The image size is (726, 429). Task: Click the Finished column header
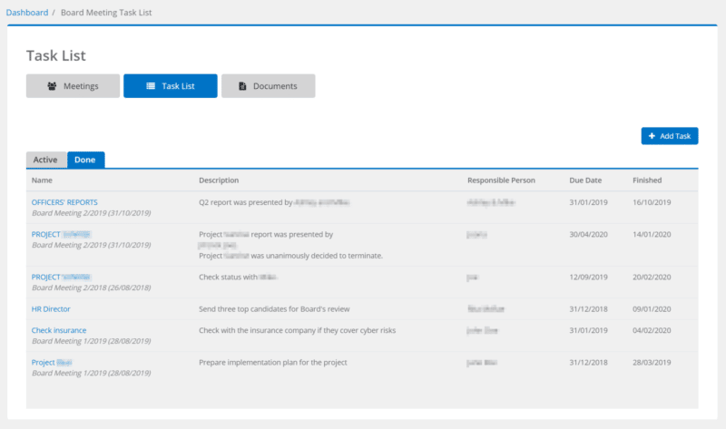pyautogui.click(x=647, y=180)
